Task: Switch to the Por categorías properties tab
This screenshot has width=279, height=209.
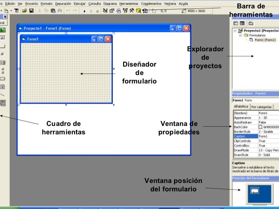Action: [261, 107]
